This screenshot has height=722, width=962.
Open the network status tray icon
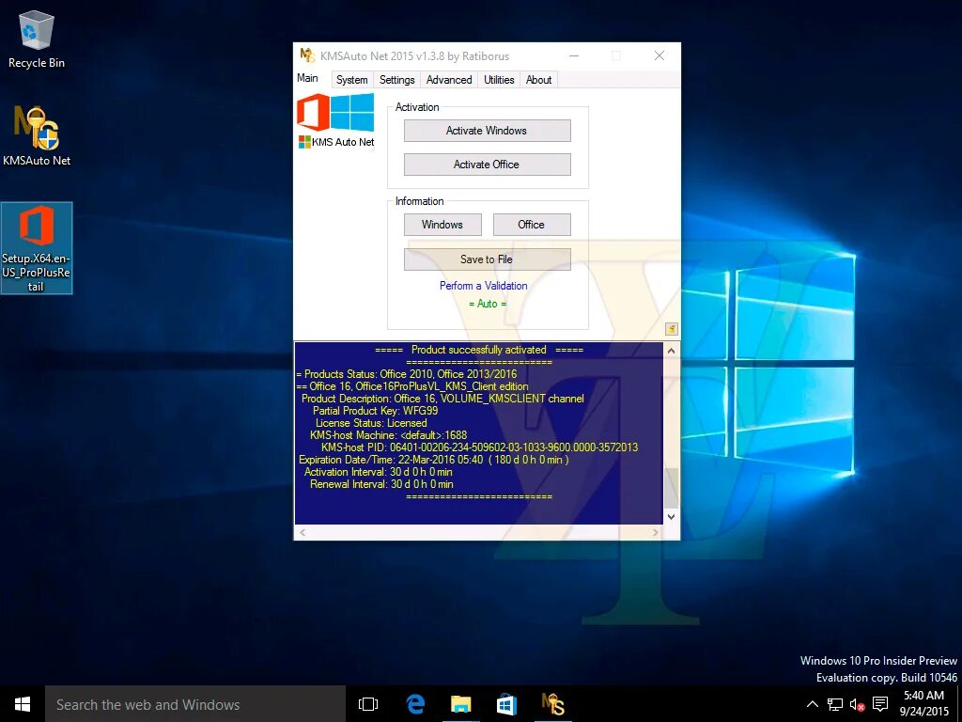point(834,704)
